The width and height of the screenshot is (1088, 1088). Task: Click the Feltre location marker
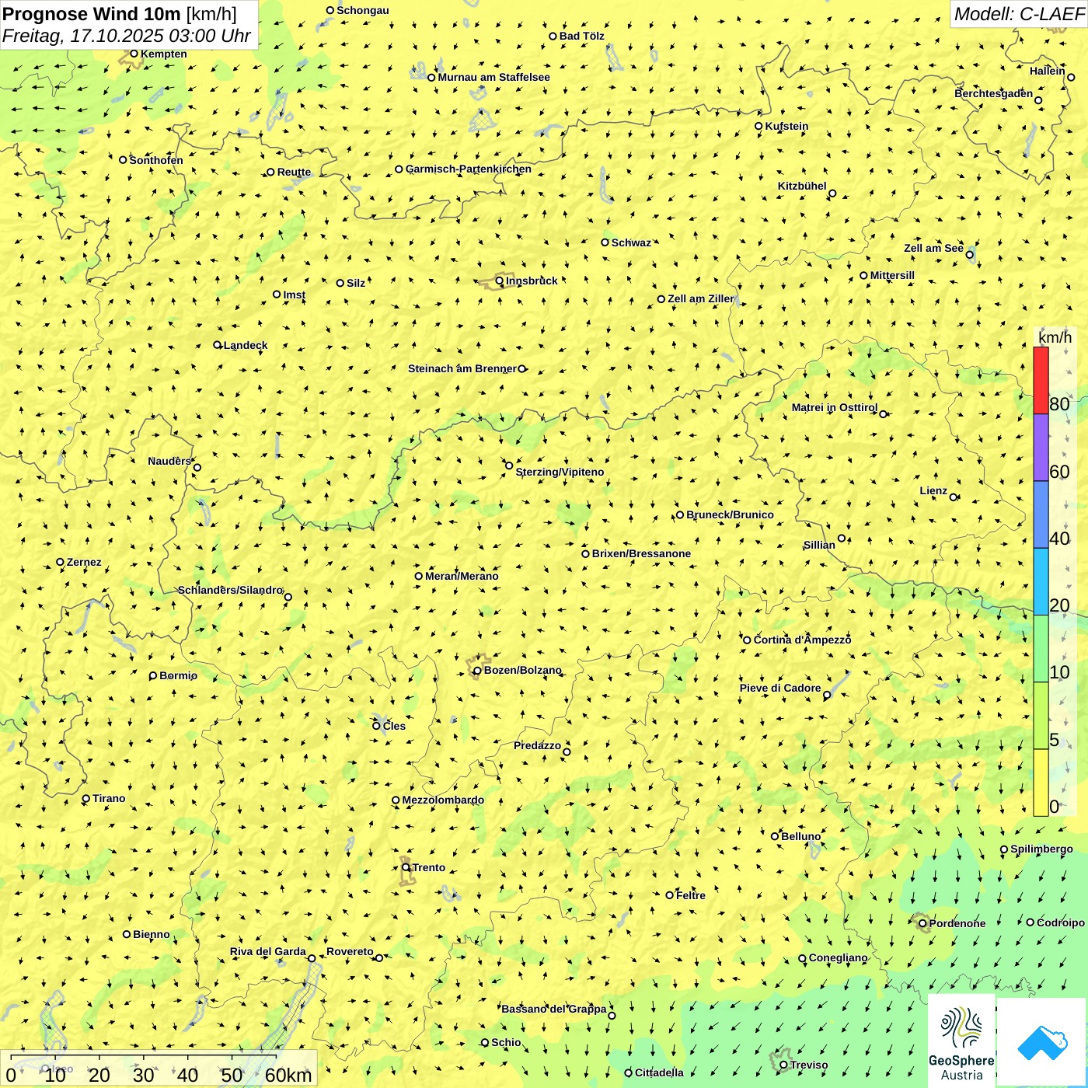(x=670, y=895)
